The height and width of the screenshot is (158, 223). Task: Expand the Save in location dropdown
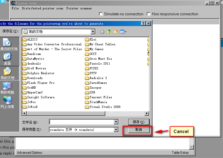93,32
